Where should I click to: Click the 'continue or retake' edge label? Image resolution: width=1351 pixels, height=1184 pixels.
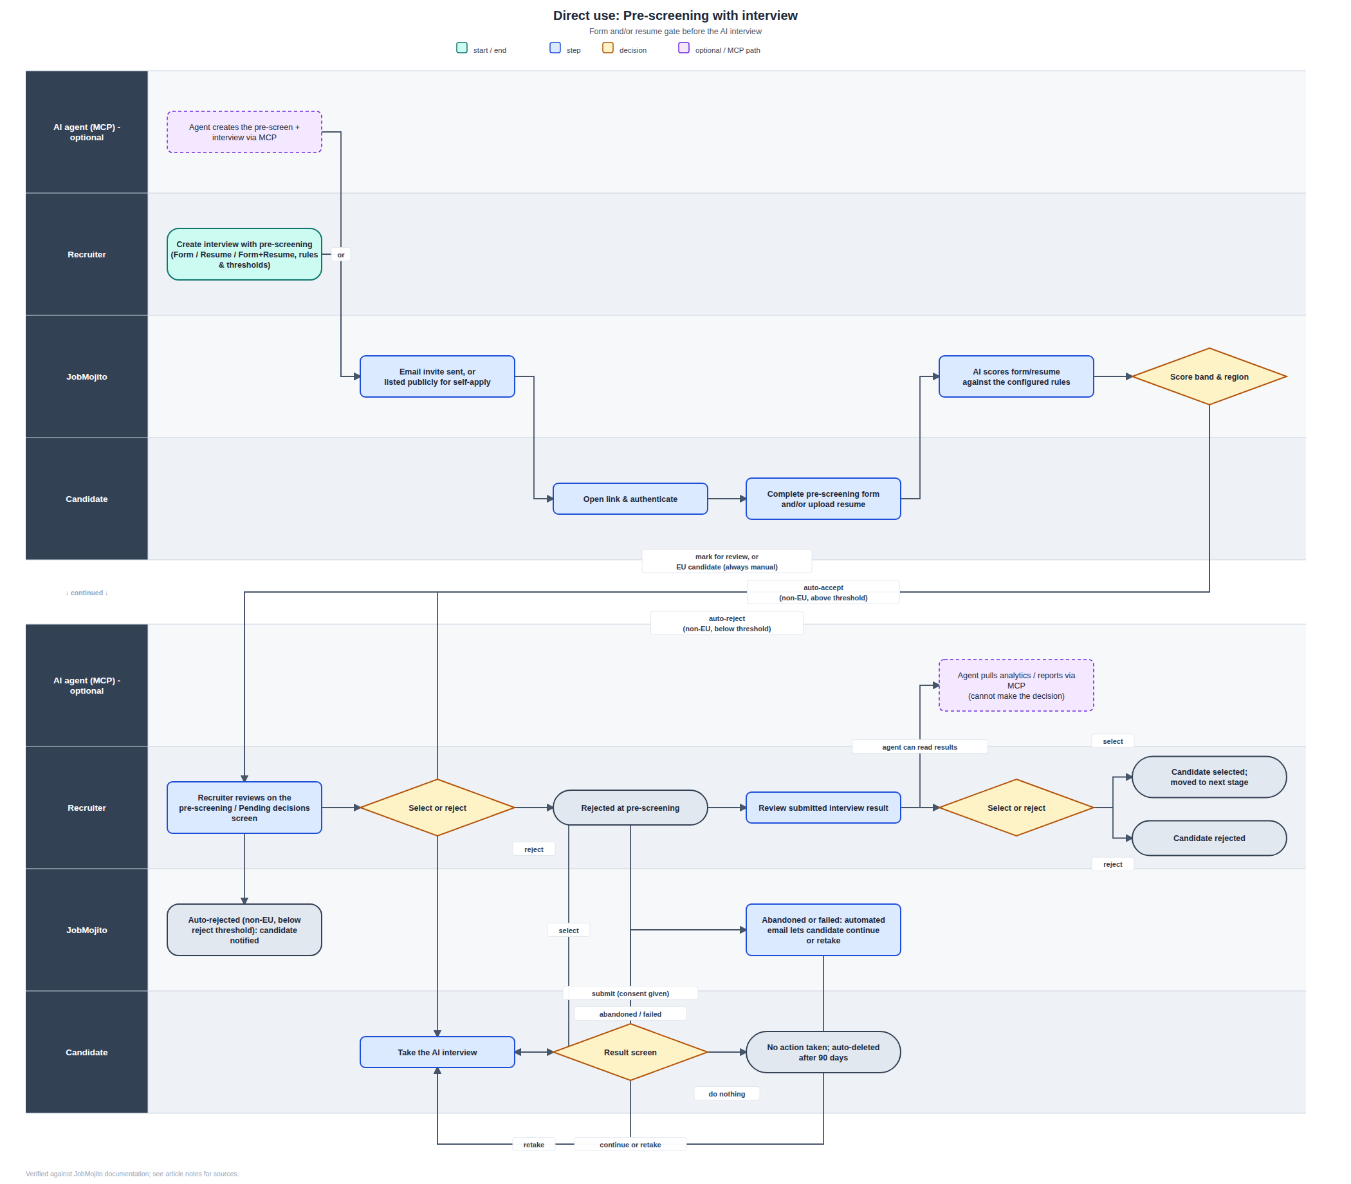point(630,1144)
